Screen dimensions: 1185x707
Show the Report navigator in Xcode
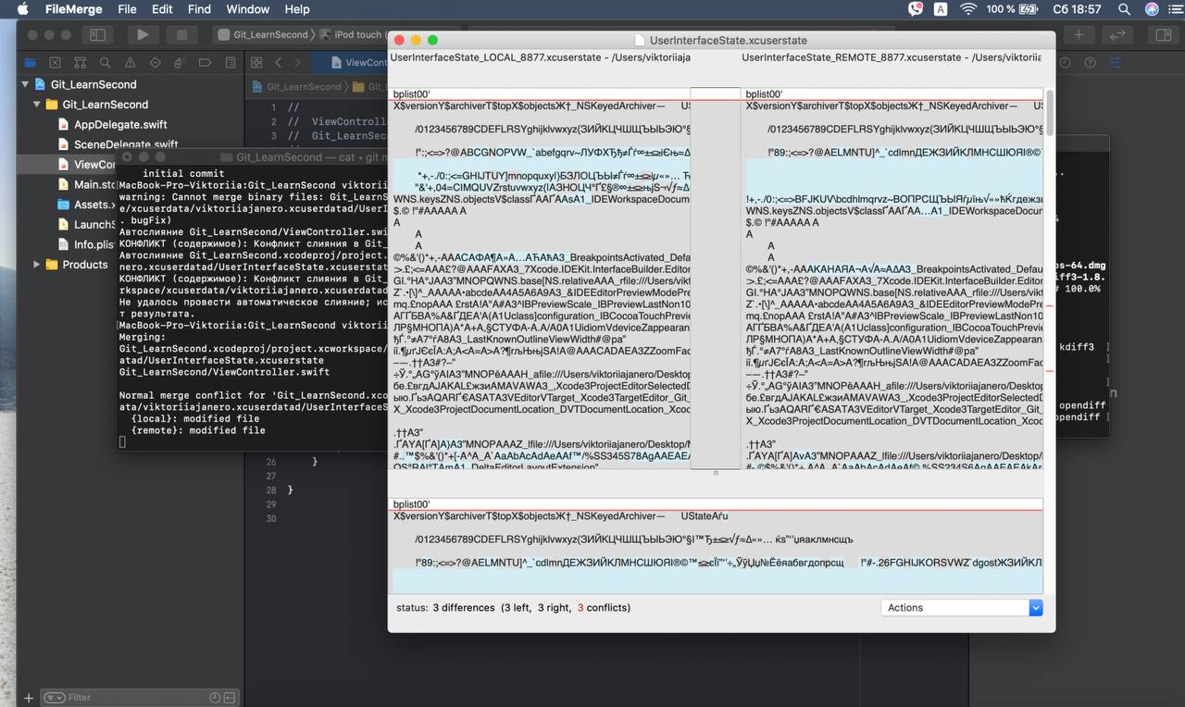230,63
